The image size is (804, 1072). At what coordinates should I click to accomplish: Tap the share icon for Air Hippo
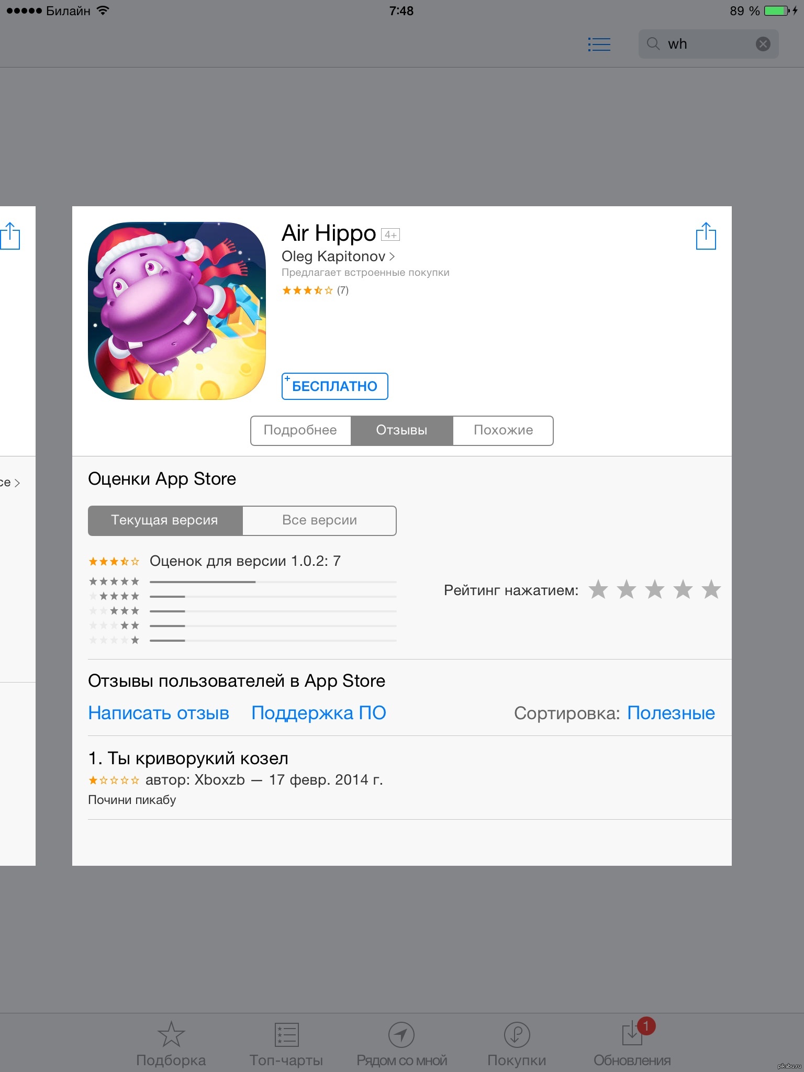pos(706,236)
